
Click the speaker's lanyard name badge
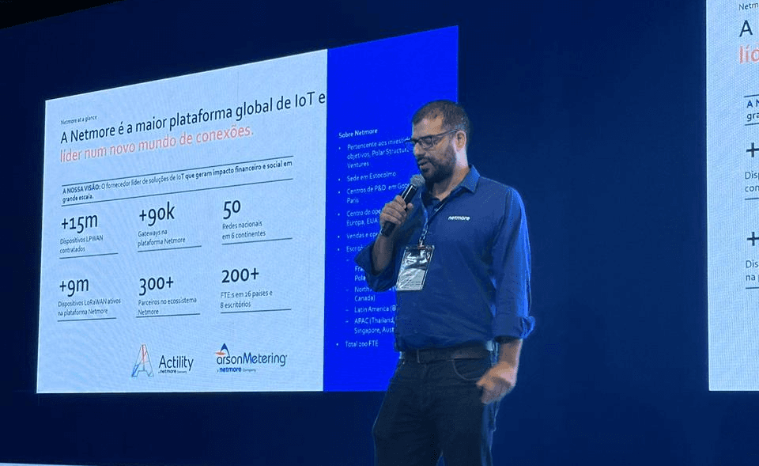(x=415, y=267)
